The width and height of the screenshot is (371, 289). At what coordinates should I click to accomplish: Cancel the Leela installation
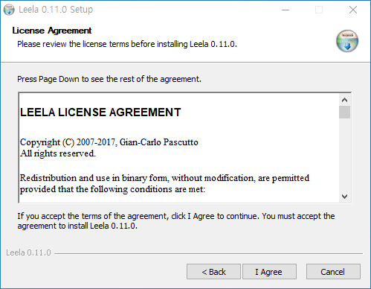[333, 272]
